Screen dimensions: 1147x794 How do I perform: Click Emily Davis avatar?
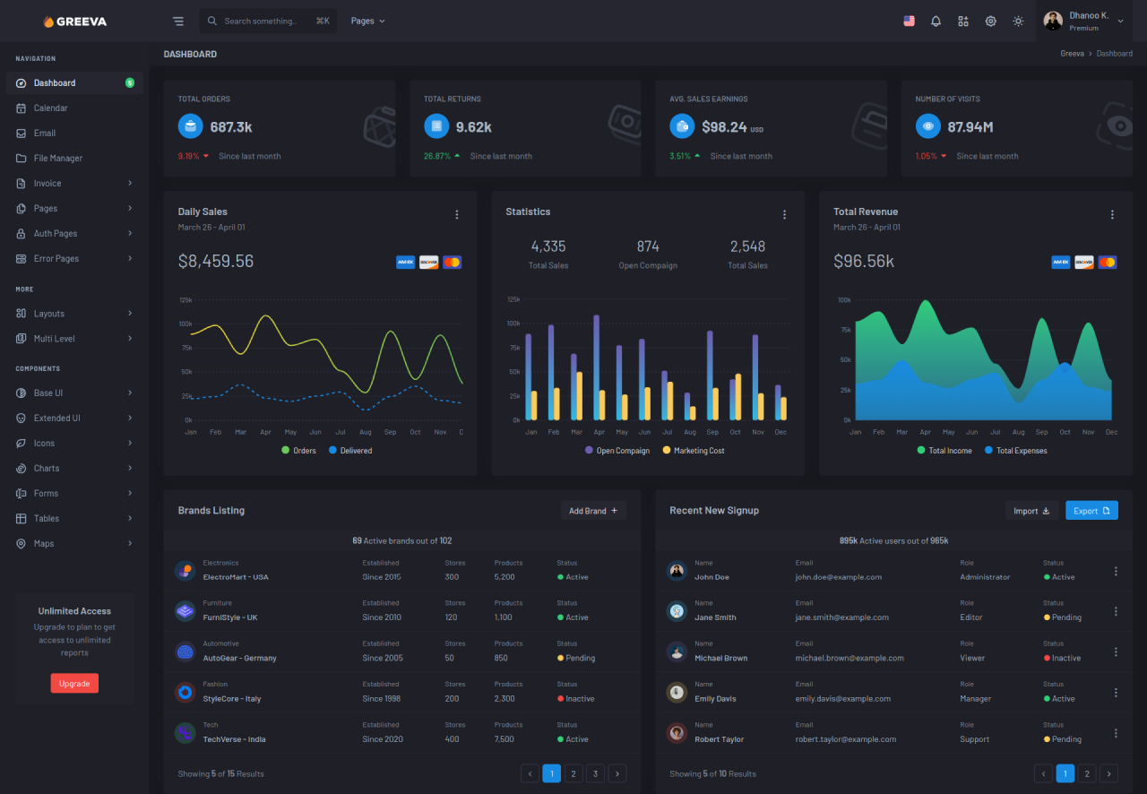pos(677,692)
